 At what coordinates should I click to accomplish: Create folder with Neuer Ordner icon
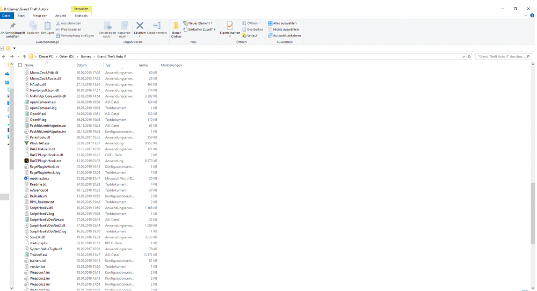[x=176, y=27]
